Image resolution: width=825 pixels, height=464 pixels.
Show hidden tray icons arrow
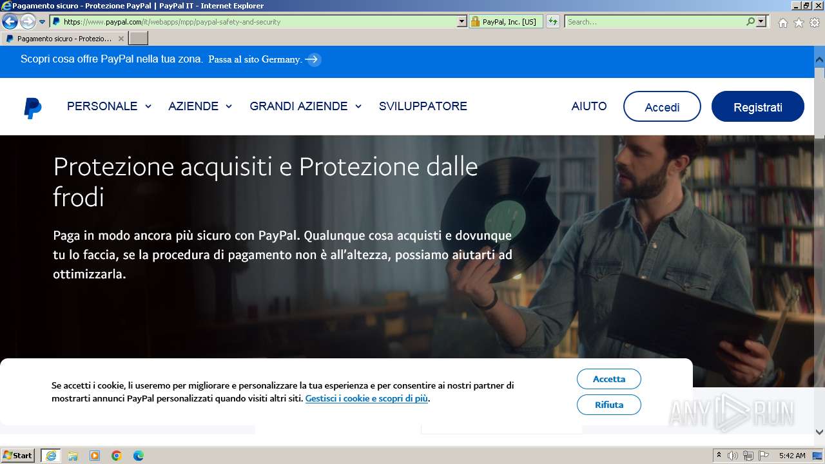click(x=719, y=456)
